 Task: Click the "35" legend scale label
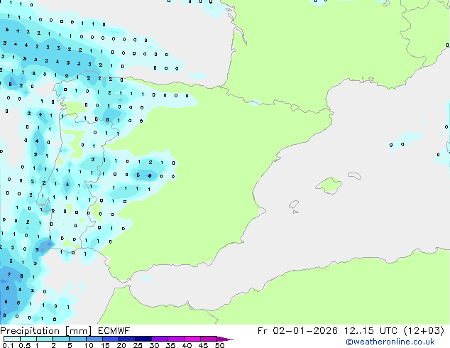170,345
